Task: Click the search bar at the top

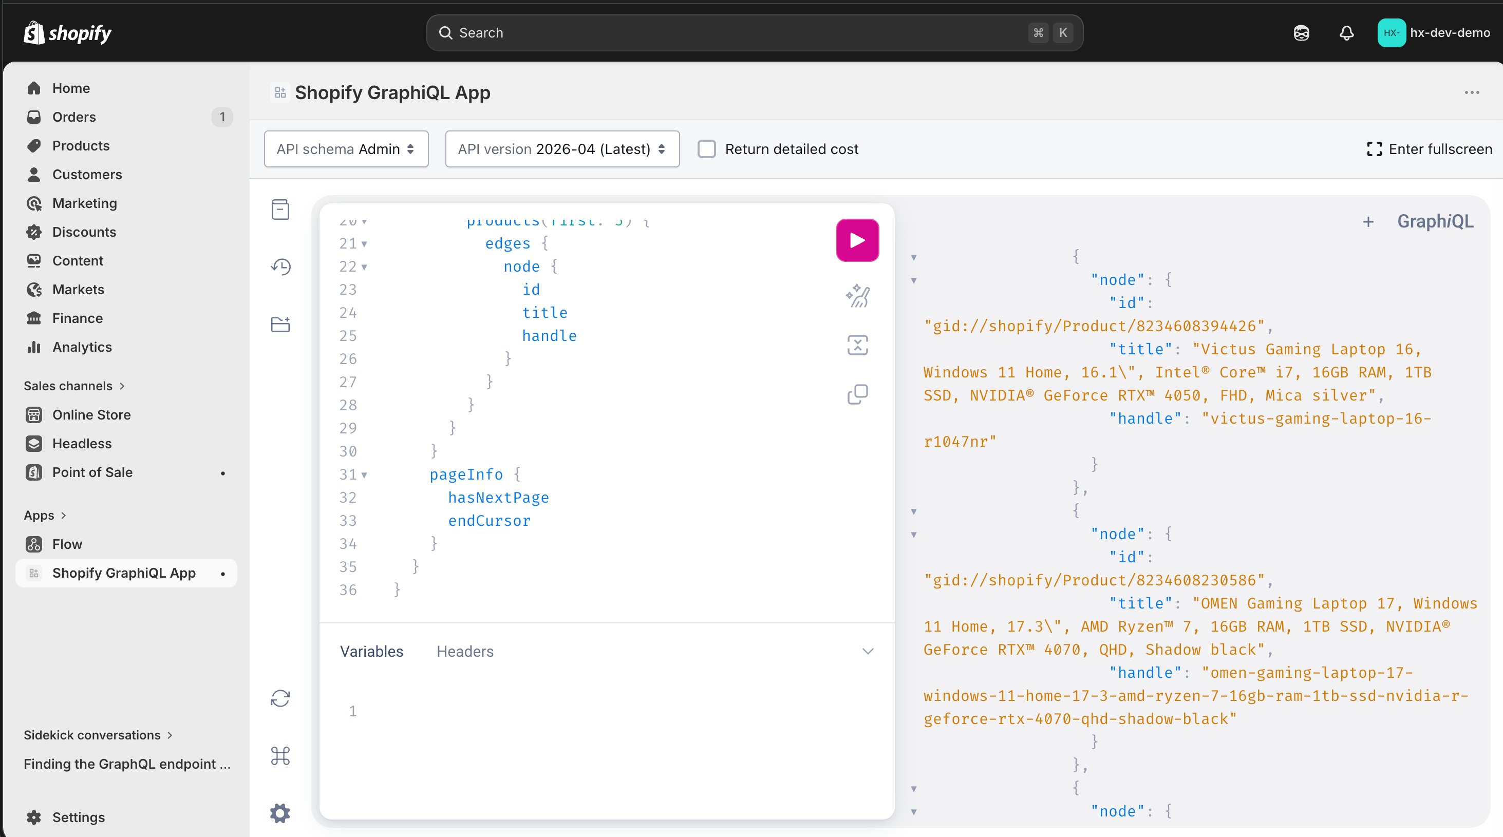Action: click(x=753, y=33)
